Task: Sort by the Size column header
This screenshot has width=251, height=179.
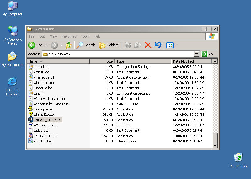Action: [x=102, y=61]
